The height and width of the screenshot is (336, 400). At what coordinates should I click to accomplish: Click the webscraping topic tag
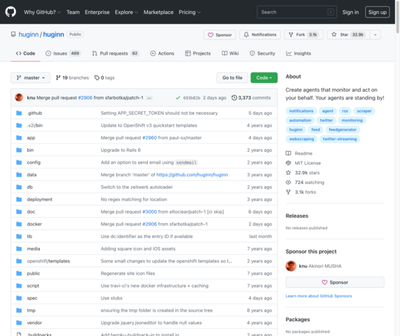pos(301,139)
